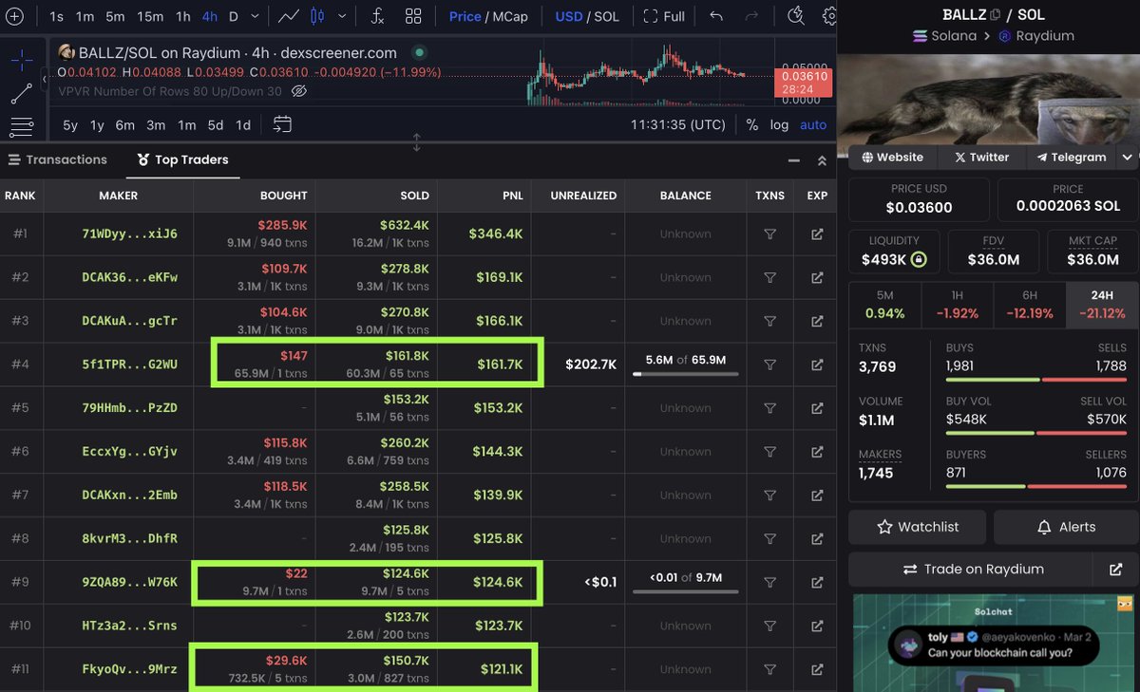Open the chart settings gear icon

(829, 16)
